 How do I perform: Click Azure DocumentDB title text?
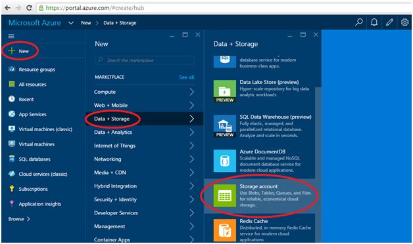point(262,152)
